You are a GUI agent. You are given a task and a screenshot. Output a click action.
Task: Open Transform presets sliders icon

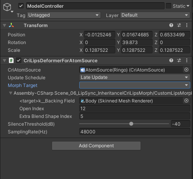click(179, 25)
